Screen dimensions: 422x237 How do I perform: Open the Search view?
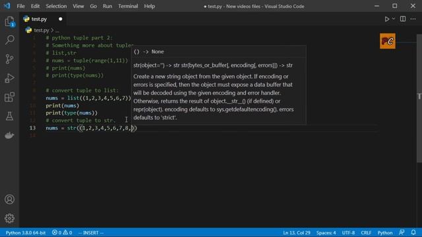coord(9,40)
